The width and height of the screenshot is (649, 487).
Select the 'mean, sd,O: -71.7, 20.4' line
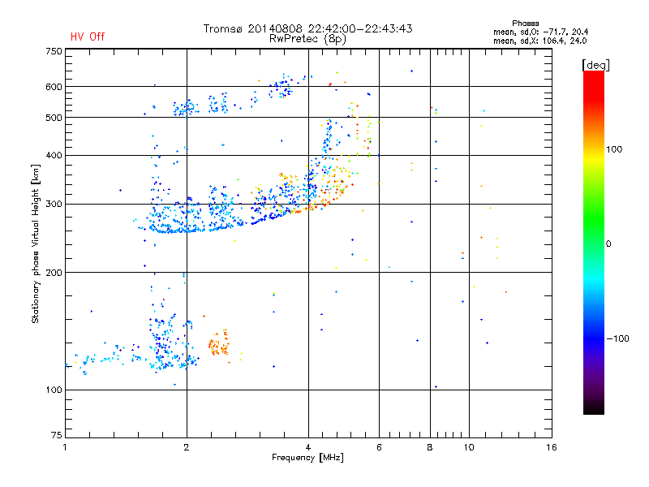(x=540, y=32)
